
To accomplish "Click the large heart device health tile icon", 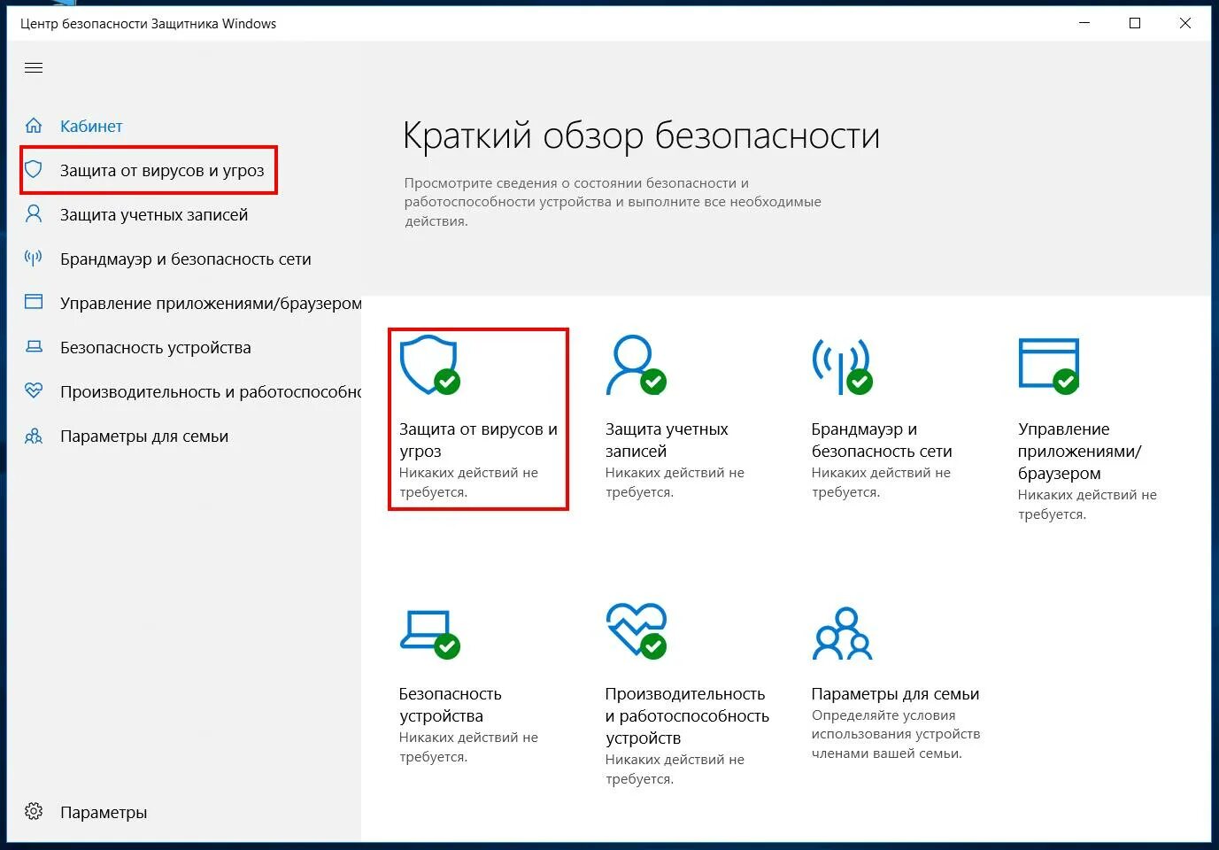I will coord(636,631).
